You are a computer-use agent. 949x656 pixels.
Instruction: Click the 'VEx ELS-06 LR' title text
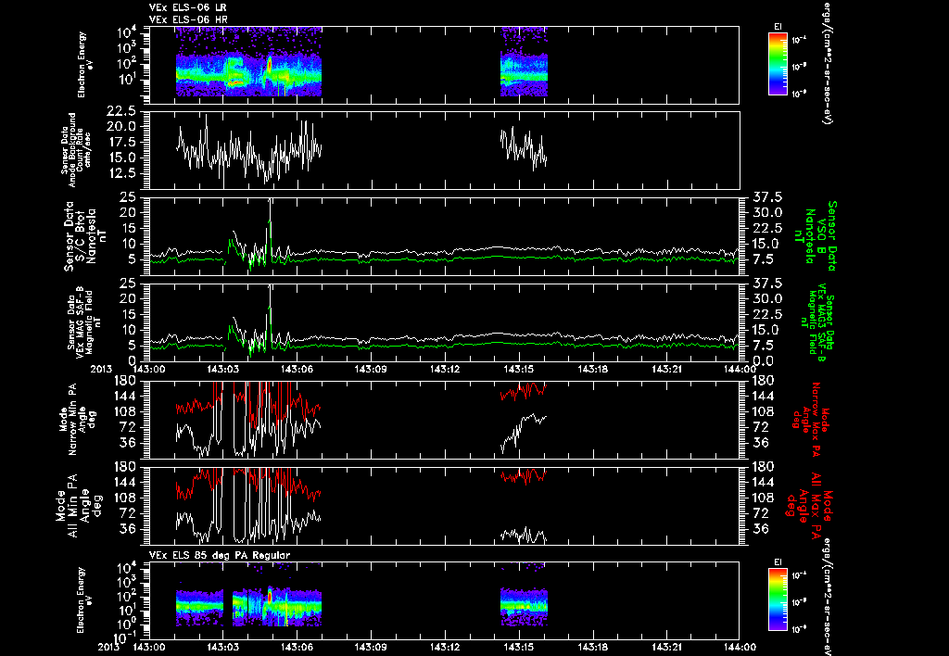187,7
